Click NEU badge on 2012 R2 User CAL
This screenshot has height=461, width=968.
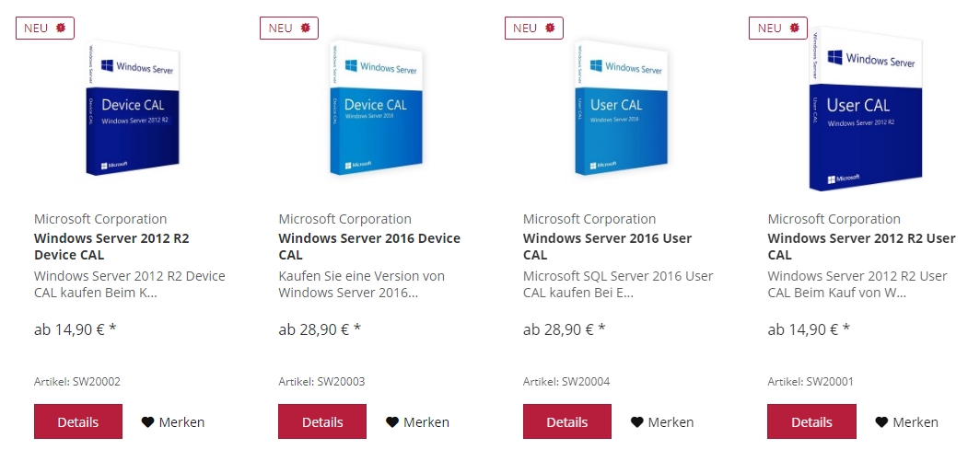[778, 29]
